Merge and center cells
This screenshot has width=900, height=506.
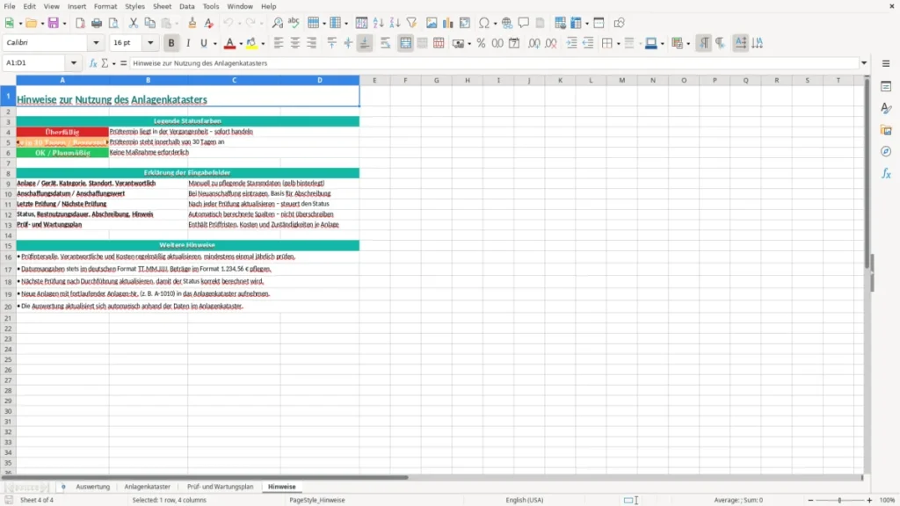406,43
